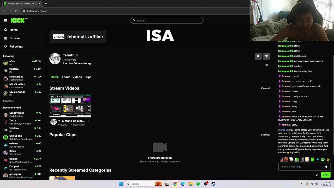Click the 'YTG stand up just...' video title
Image resolution: width=334 pixels, height=188 pixels.
click(71, 121)
